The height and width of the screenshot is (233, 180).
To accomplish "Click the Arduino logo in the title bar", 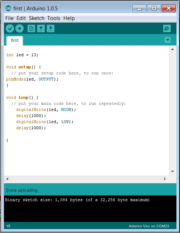I will [x=8, y=9].
